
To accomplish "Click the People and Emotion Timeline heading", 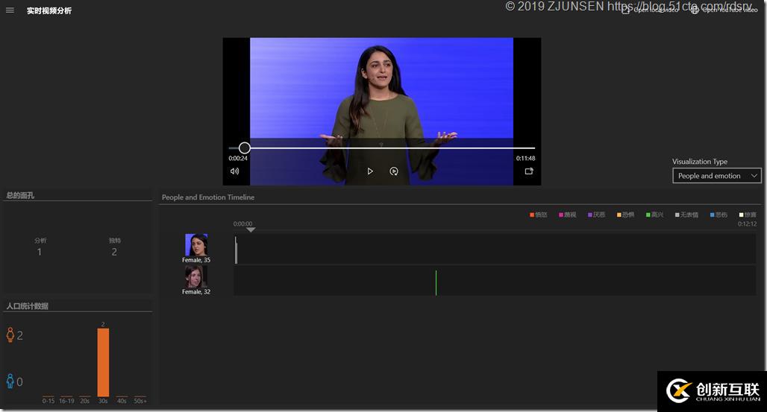I will pyautogui.click(x=208, y=197).
